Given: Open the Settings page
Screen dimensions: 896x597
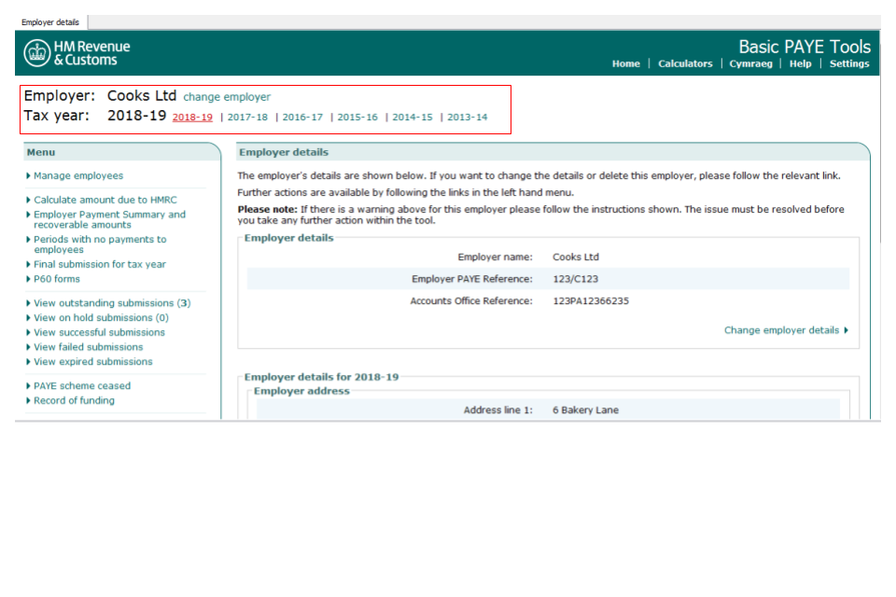Looking at the screenshot, I should tap(849, 63).
